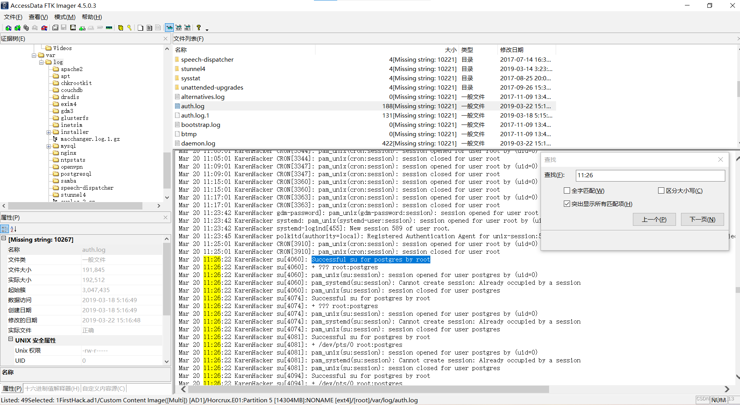Click the 下一页(N) button
The image size is (740, 405).
(702, 220)
